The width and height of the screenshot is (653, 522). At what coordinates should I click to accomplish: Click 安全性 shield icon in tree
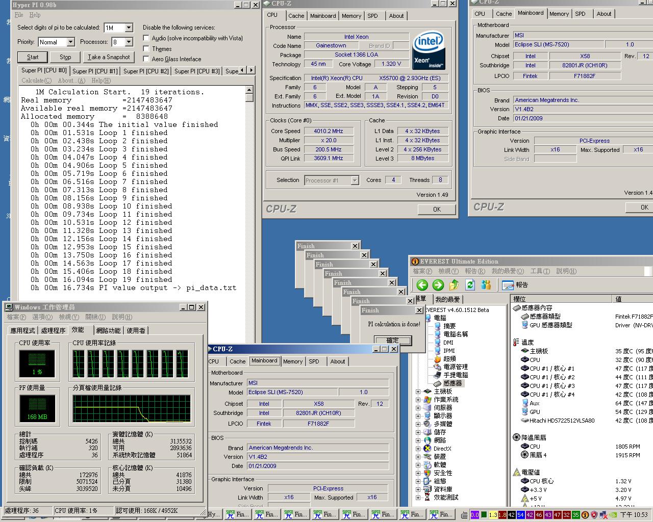coord(428,473)
